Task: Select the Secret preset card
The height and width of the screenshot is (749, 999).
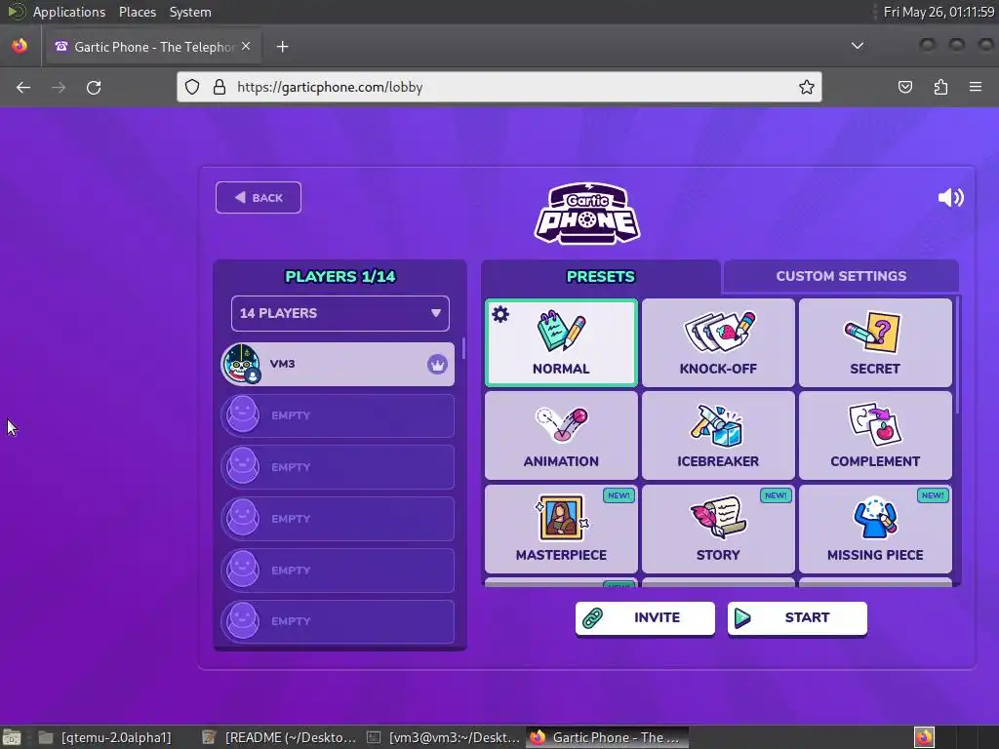Action: point(875,342)
